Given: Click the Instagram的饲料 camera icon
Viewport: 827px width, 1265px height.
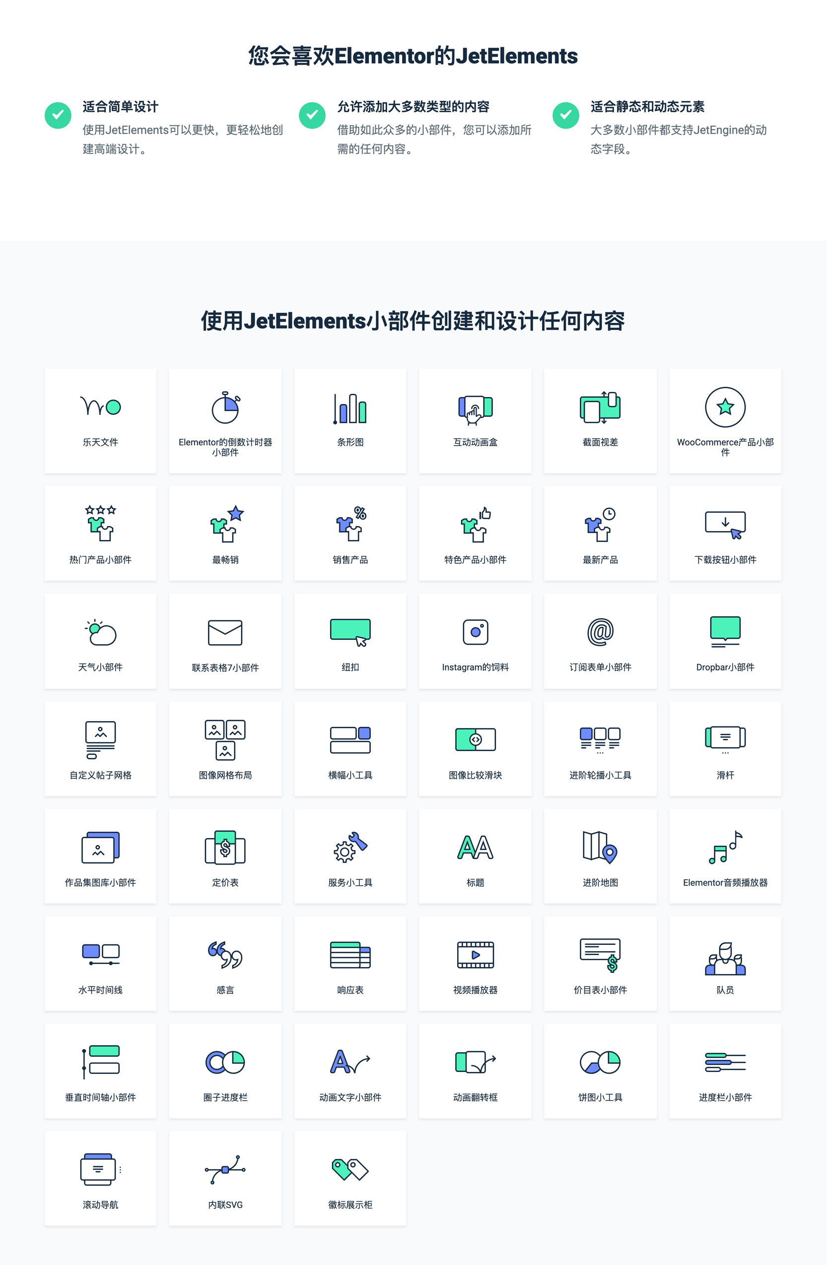Looking at the screenshot, I should (475, 632).
